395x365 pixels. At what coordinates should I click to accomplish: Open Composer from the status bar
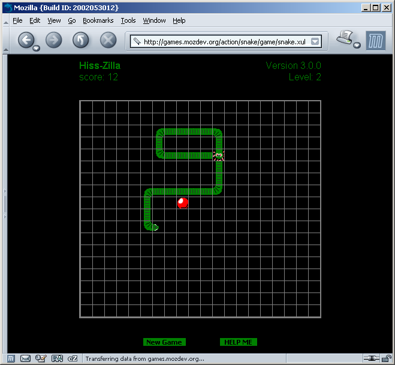pos(41,358)
